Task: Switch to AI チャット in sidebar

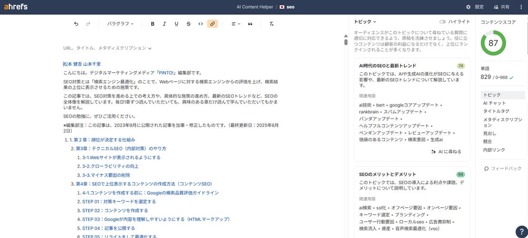Action: tap(494, 103)
